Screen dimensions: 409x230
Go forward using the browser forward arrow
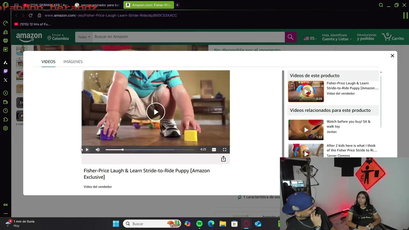click(23, 15)
